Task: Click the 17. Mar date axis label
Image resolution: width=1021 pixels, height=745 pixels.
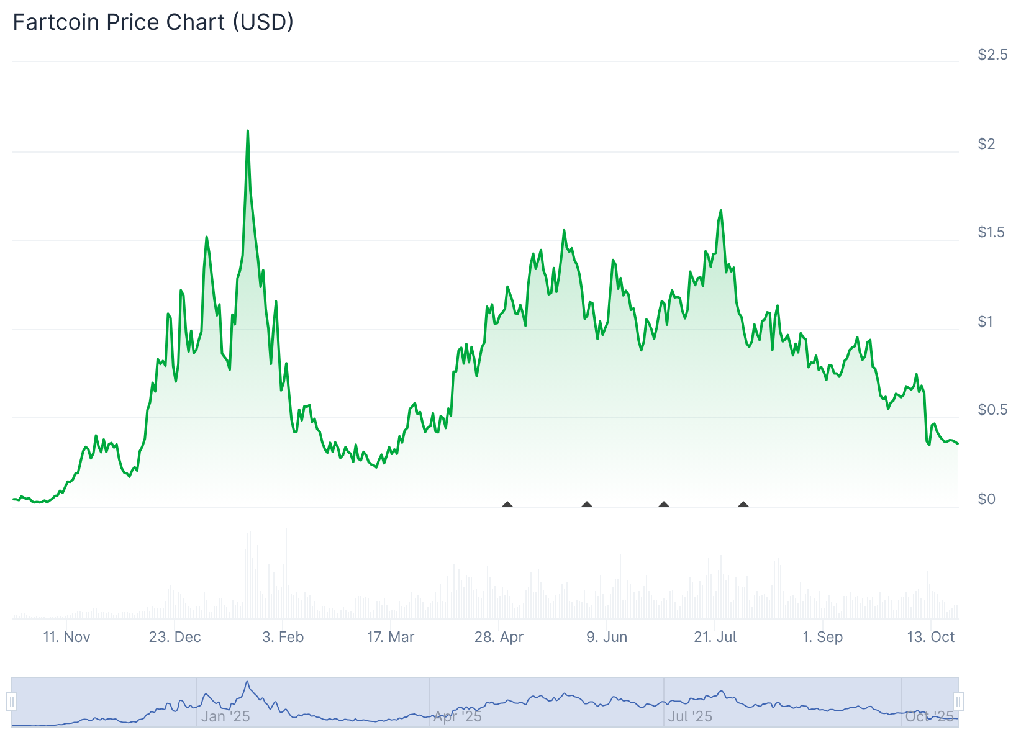Action: (391, 637)
